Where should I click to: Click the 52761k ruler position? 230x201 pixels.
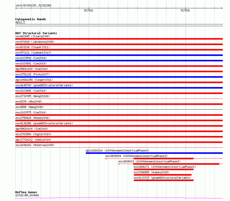pyautogui.click(x=89, y=10)
